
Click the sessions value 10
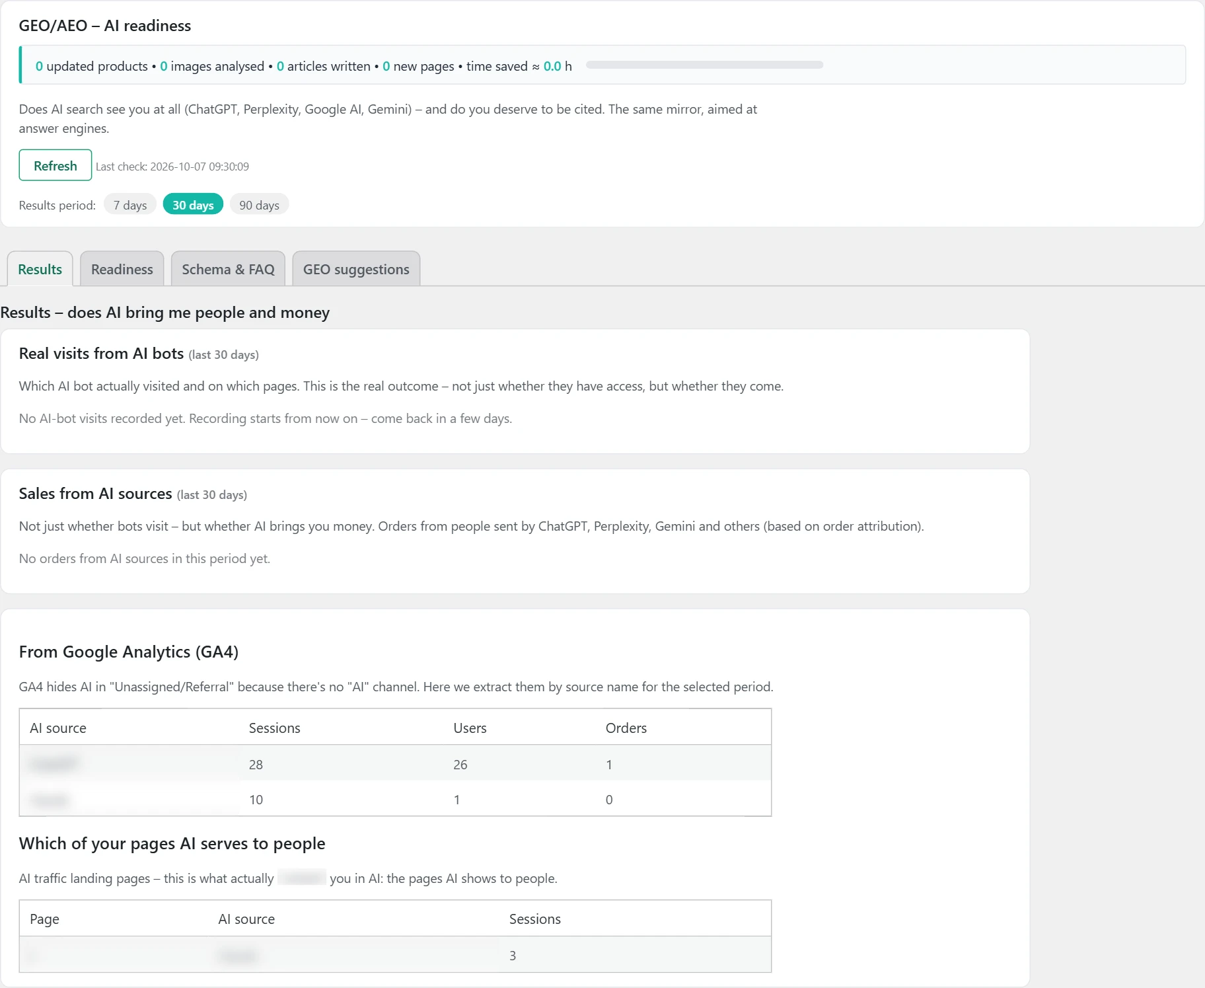tap(256, 800)
